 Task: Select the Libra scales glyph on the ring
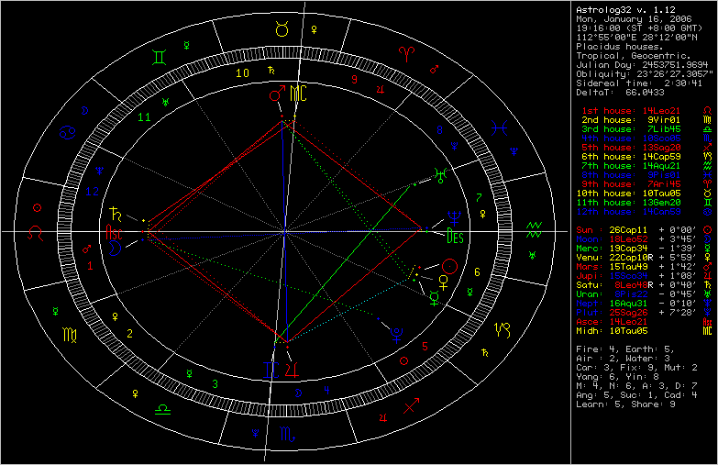pos(161,406)
